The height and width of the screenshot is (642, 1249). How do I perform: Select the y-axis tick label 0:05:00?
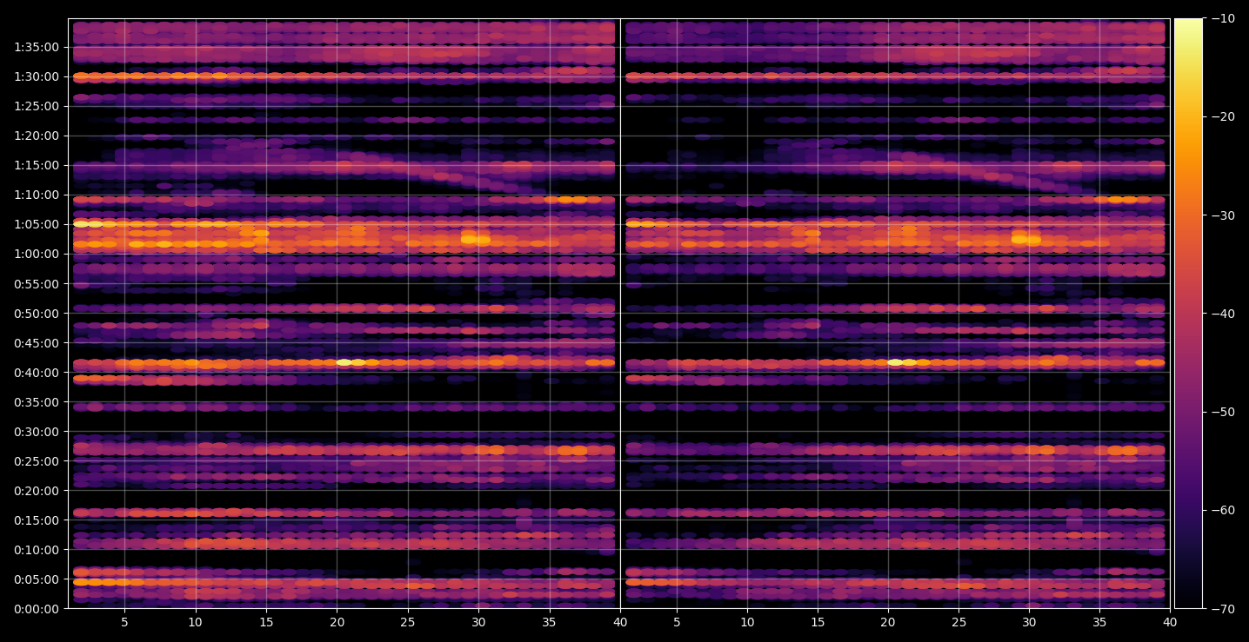[37, 579]
